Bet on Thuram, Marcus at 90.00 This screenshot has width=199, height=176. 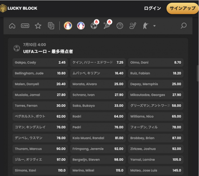click(x=40, y=149)
